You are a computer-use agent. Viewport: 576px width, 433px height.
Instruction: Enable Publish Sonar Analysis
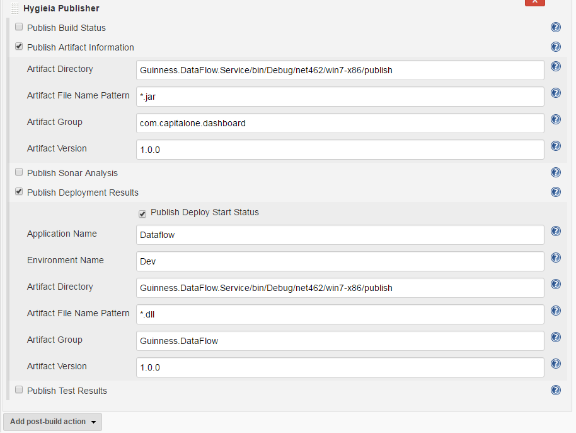19,172
